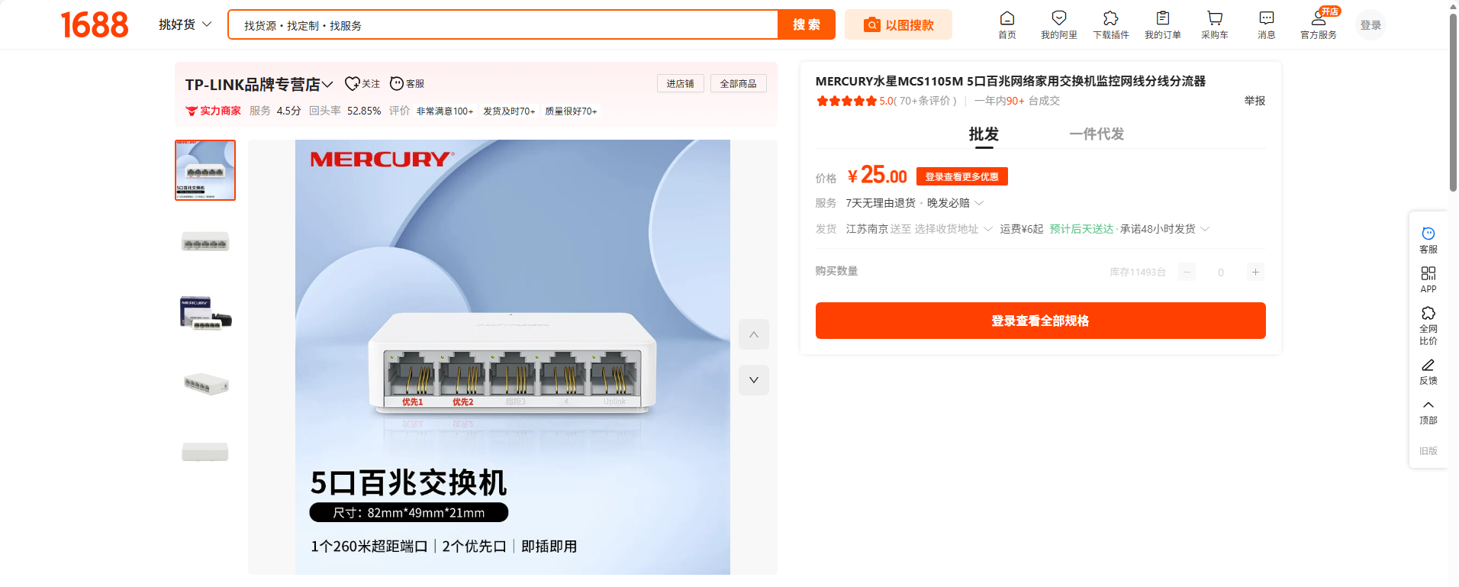Click 质量很好70+ tag
1459x587 pixels.
point(571,111)
